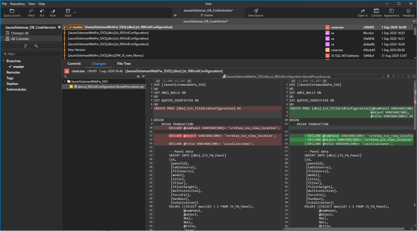
Task: Collapse the Branches section in sidebar
Action: 4,61
